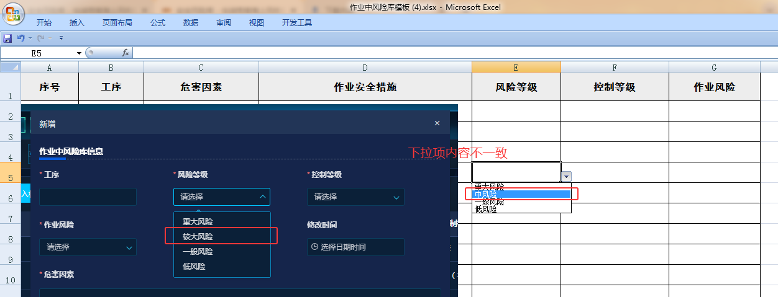Click the cell E5 validation dropdown arrow
The height and width of the screenshot is (297, 778).
point(566,177)
